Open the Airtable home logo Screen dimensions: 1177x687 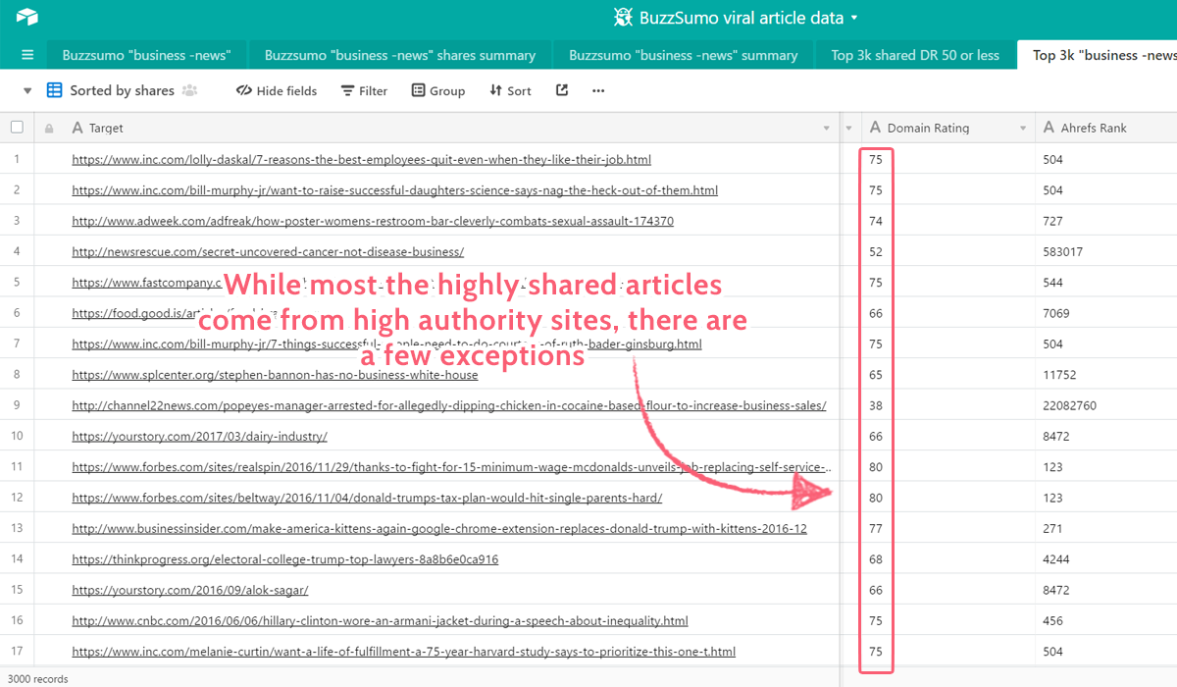click(x=27, y=17)
